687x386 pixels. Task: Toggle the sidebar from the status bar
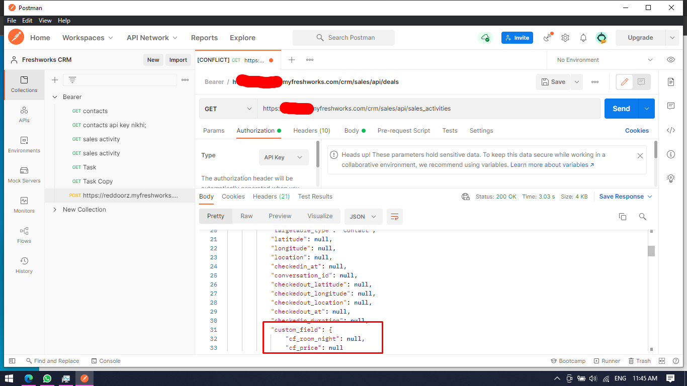coord(12,361)
